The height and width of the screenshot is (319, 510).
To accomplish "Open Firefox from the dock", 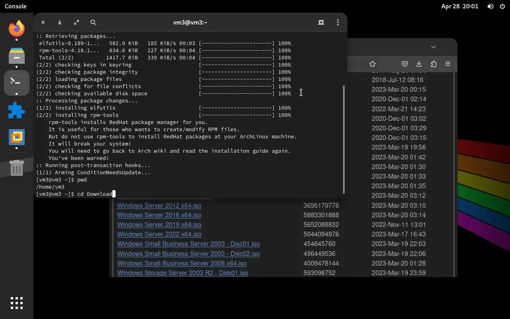I will tap(16, 28).
